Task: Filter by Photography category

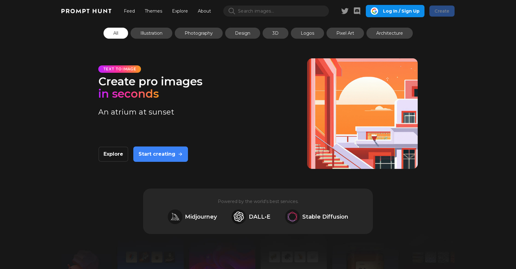Action: click(x=199, y=33)
